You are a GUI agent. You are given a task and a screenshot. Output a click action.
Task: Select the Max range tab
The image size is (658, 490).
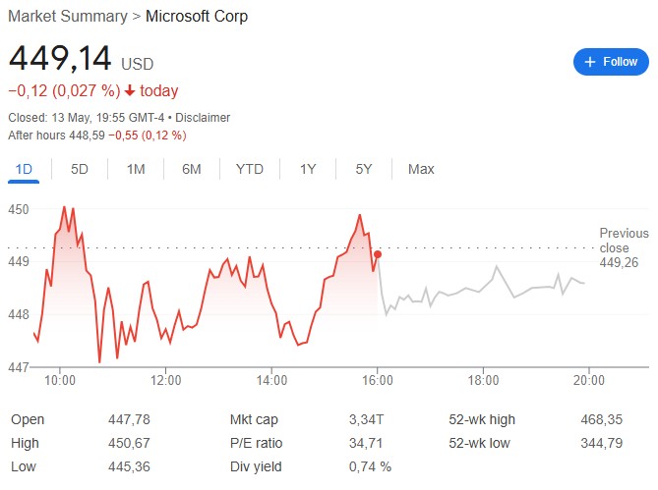coord(421,169)
